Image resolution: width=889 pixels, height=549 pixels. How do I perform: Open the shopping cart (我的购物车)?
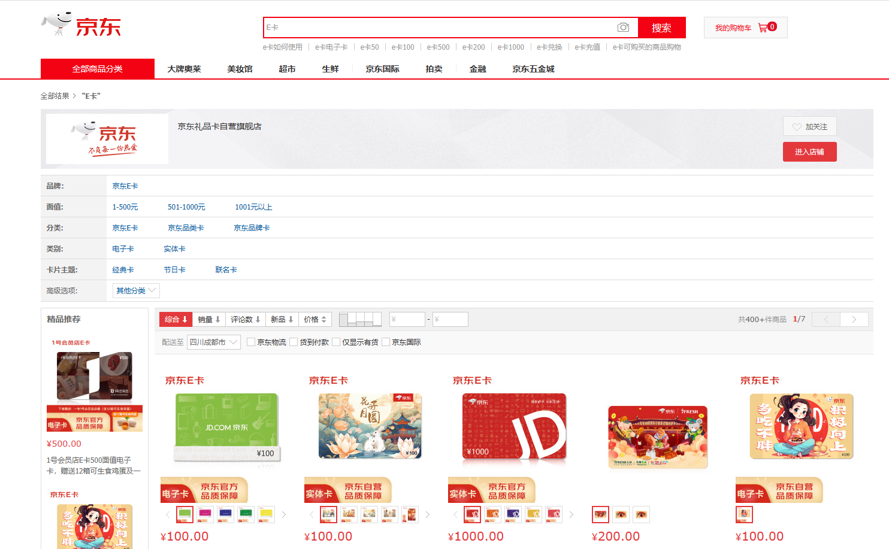tap(745, 28)
